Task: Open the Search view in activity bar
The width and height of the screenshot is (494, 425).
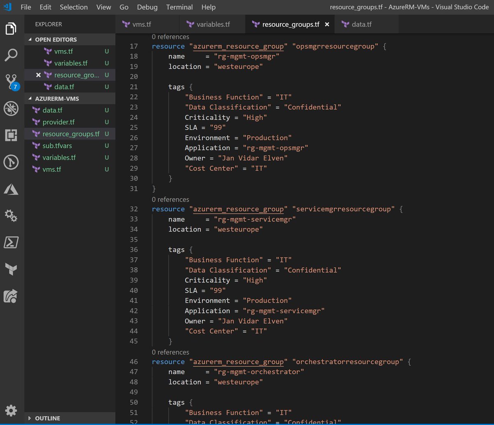Action: pyautogui.click(x=11, y=55)
